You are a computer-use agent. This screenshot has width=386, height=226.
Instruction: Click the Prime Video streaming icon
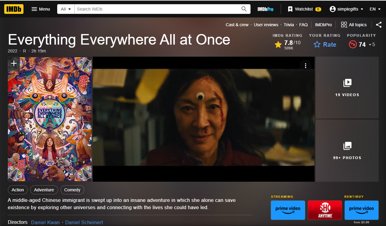coord(288,210)
